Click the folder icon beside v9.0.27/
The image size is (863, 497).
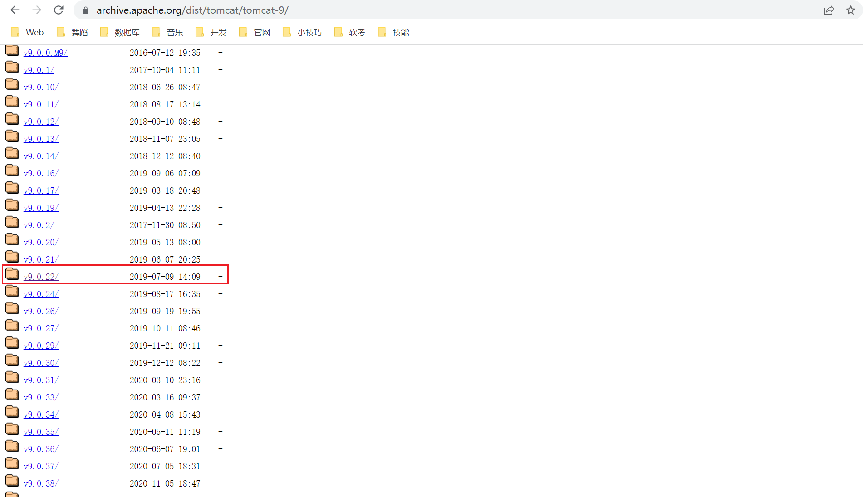(12, 326)
